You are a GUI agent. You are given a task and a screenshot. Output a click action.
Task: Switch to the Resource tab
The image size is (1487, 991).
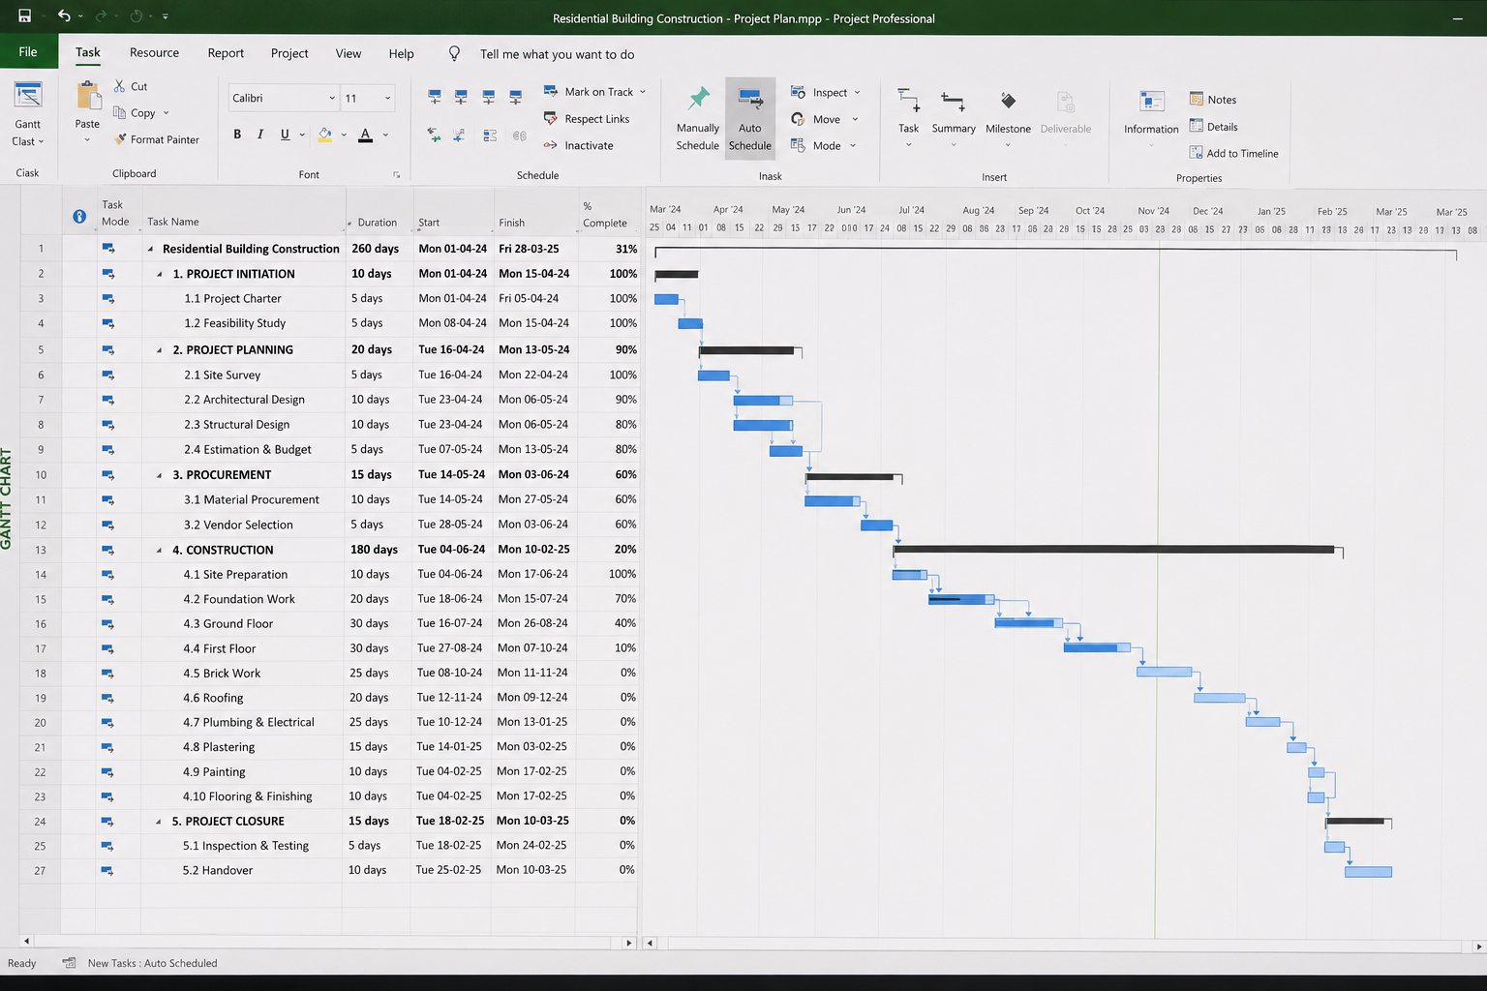[x=154, y=53]
